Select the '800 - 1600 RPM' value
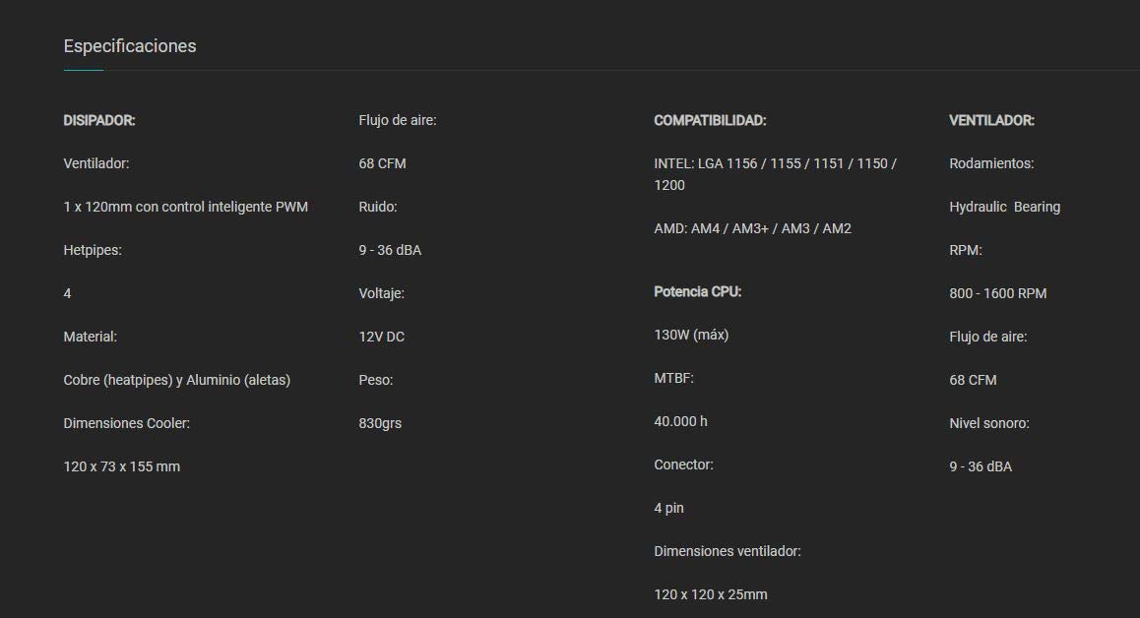The height and width of the screenshot is (618, 1140). (x=997, y=293)
